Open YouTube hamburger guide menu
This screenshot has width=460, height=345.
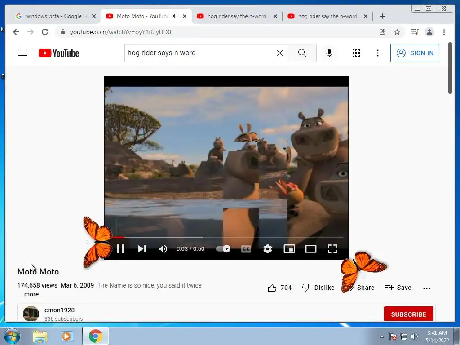[x=22, y=53]
